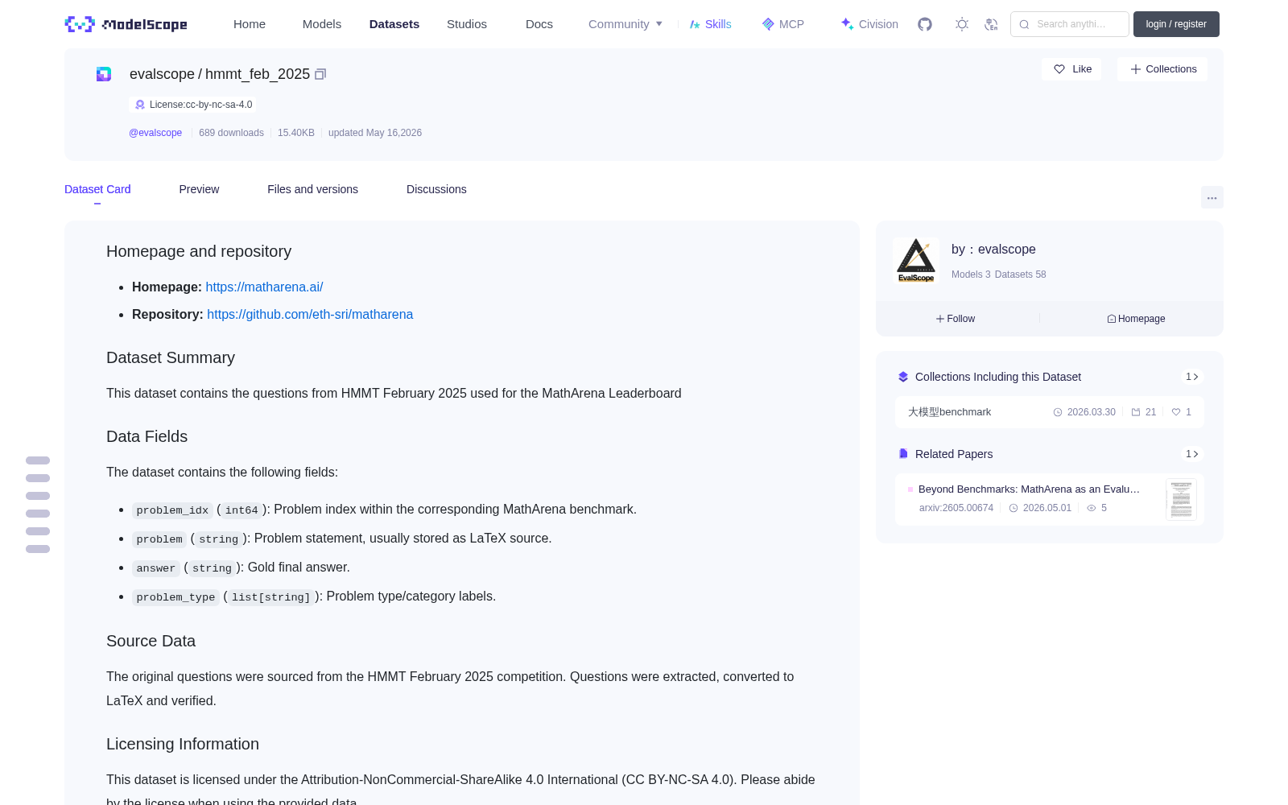Jump to last section in outline navigator
1288x805 pixels.
coord(38,549)
